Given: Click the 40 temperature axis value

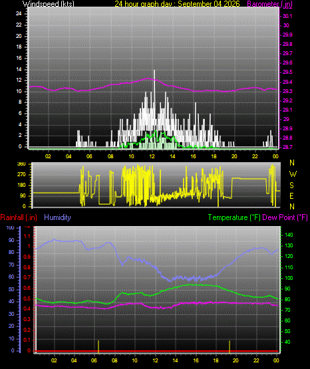Looking at the screenshot, I should tap(287, 342).
